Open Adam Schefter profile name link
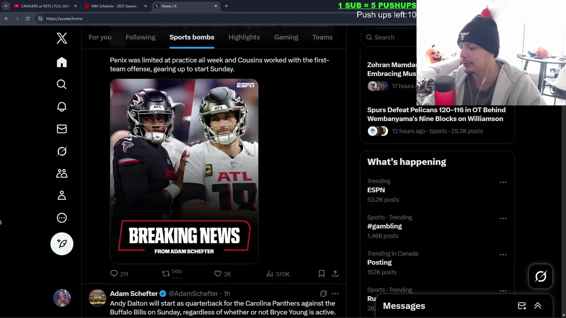Image resolution: width=566 pixels, height=318 pixels. point(134,293)
